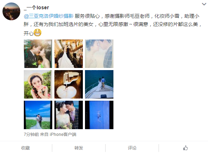Open the faded close-up kiss thumbnail

(99, 54)
